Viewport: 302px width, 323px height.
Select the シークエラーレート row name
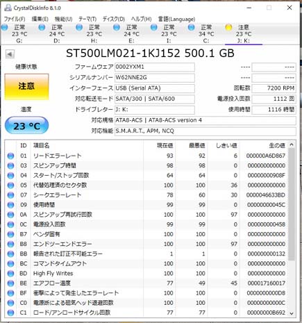click(57, 195)
